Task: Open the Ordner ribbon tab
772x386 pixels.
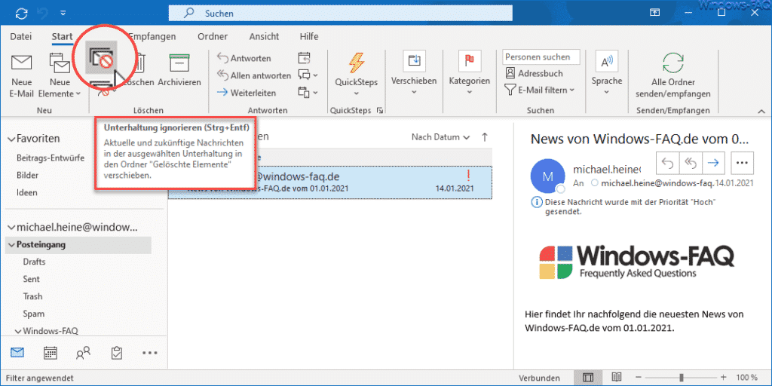Action: coord(212,36)
